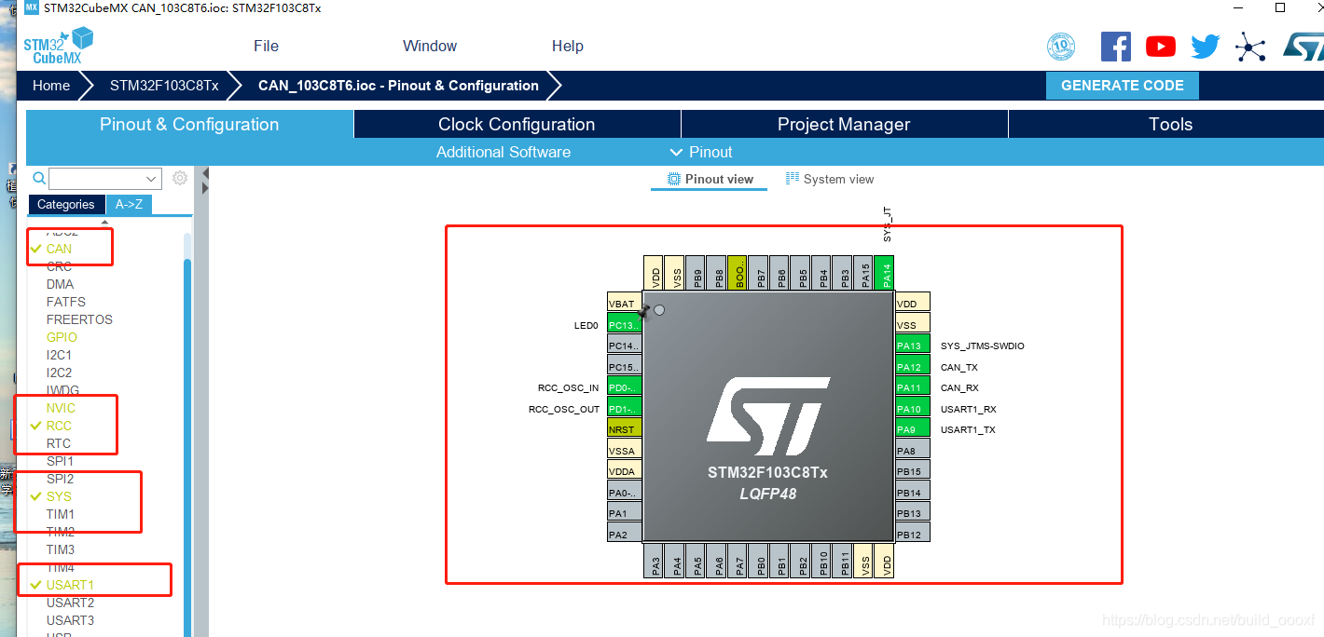Screen dimensions: 1324x637
Task: Click the ST community network icon
Action: 1249,47
